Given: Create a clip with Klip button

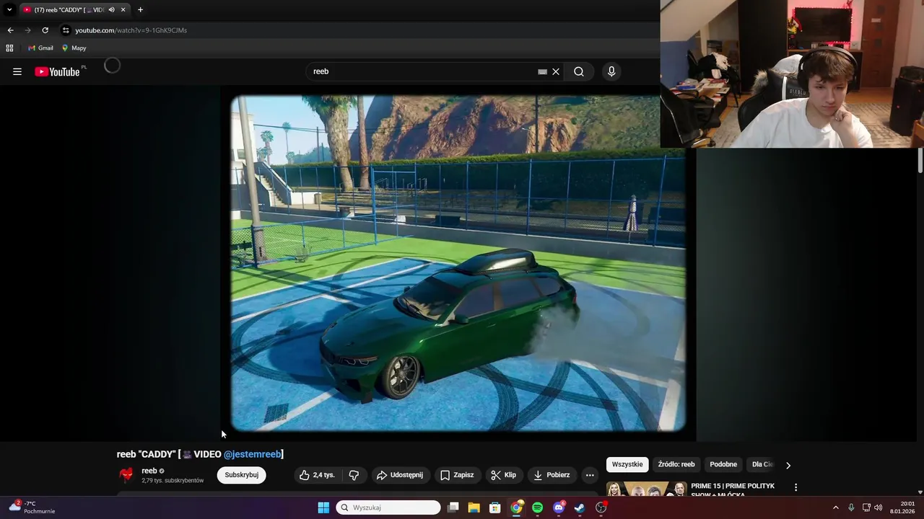Looking at the screenshot, I should pyautogui.click(x=503, y=475).
